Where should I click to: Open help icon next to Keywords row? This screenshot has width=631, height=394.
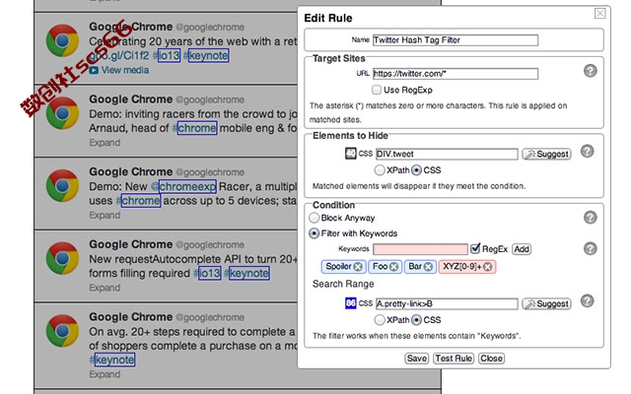(590, 248)
